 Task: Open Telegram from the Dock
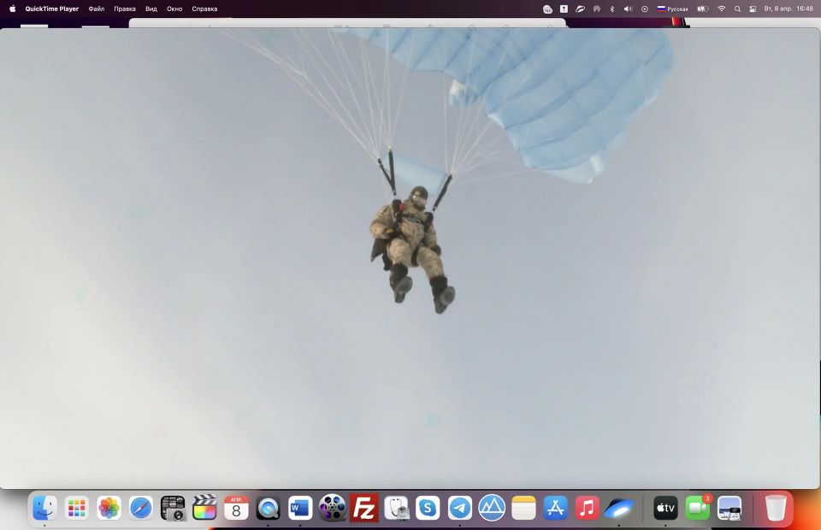pos(460,508)
